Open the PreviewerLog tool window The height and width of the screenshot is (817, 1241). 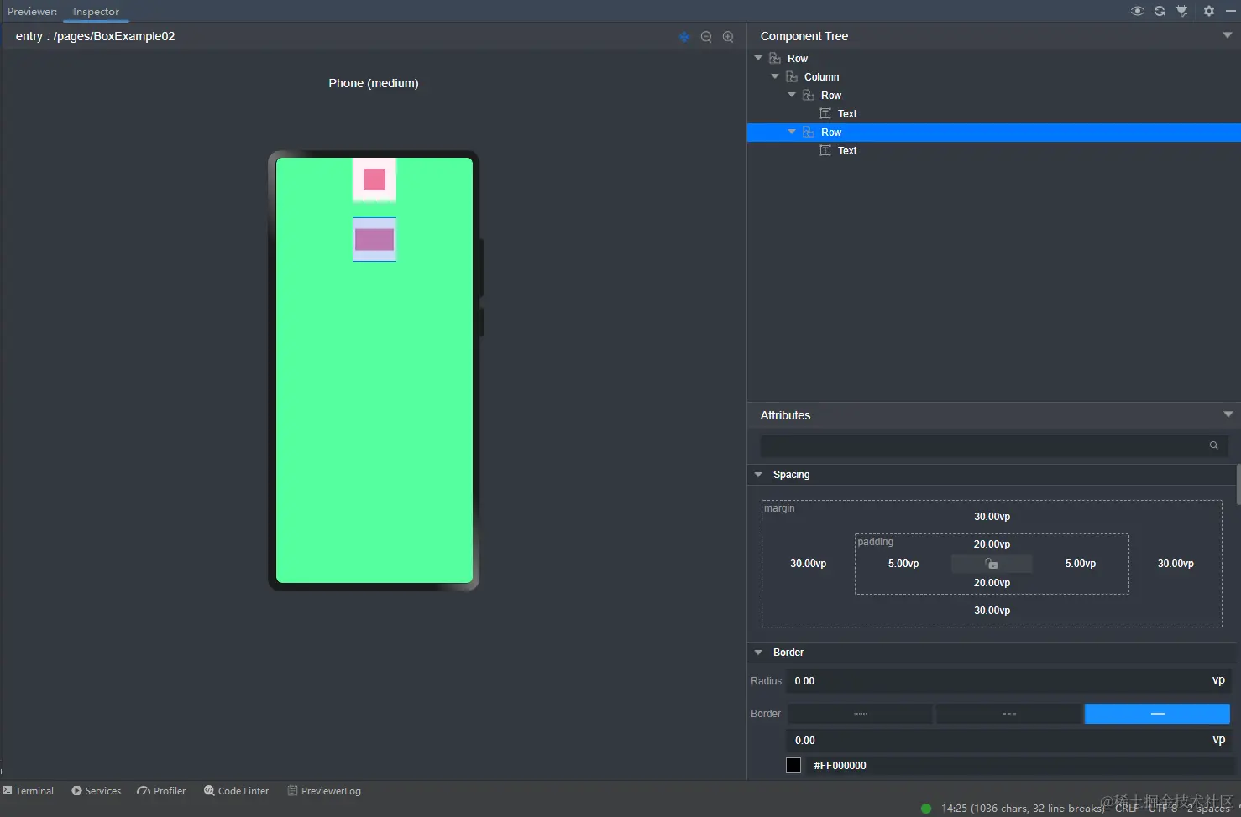tap(324, 791)
